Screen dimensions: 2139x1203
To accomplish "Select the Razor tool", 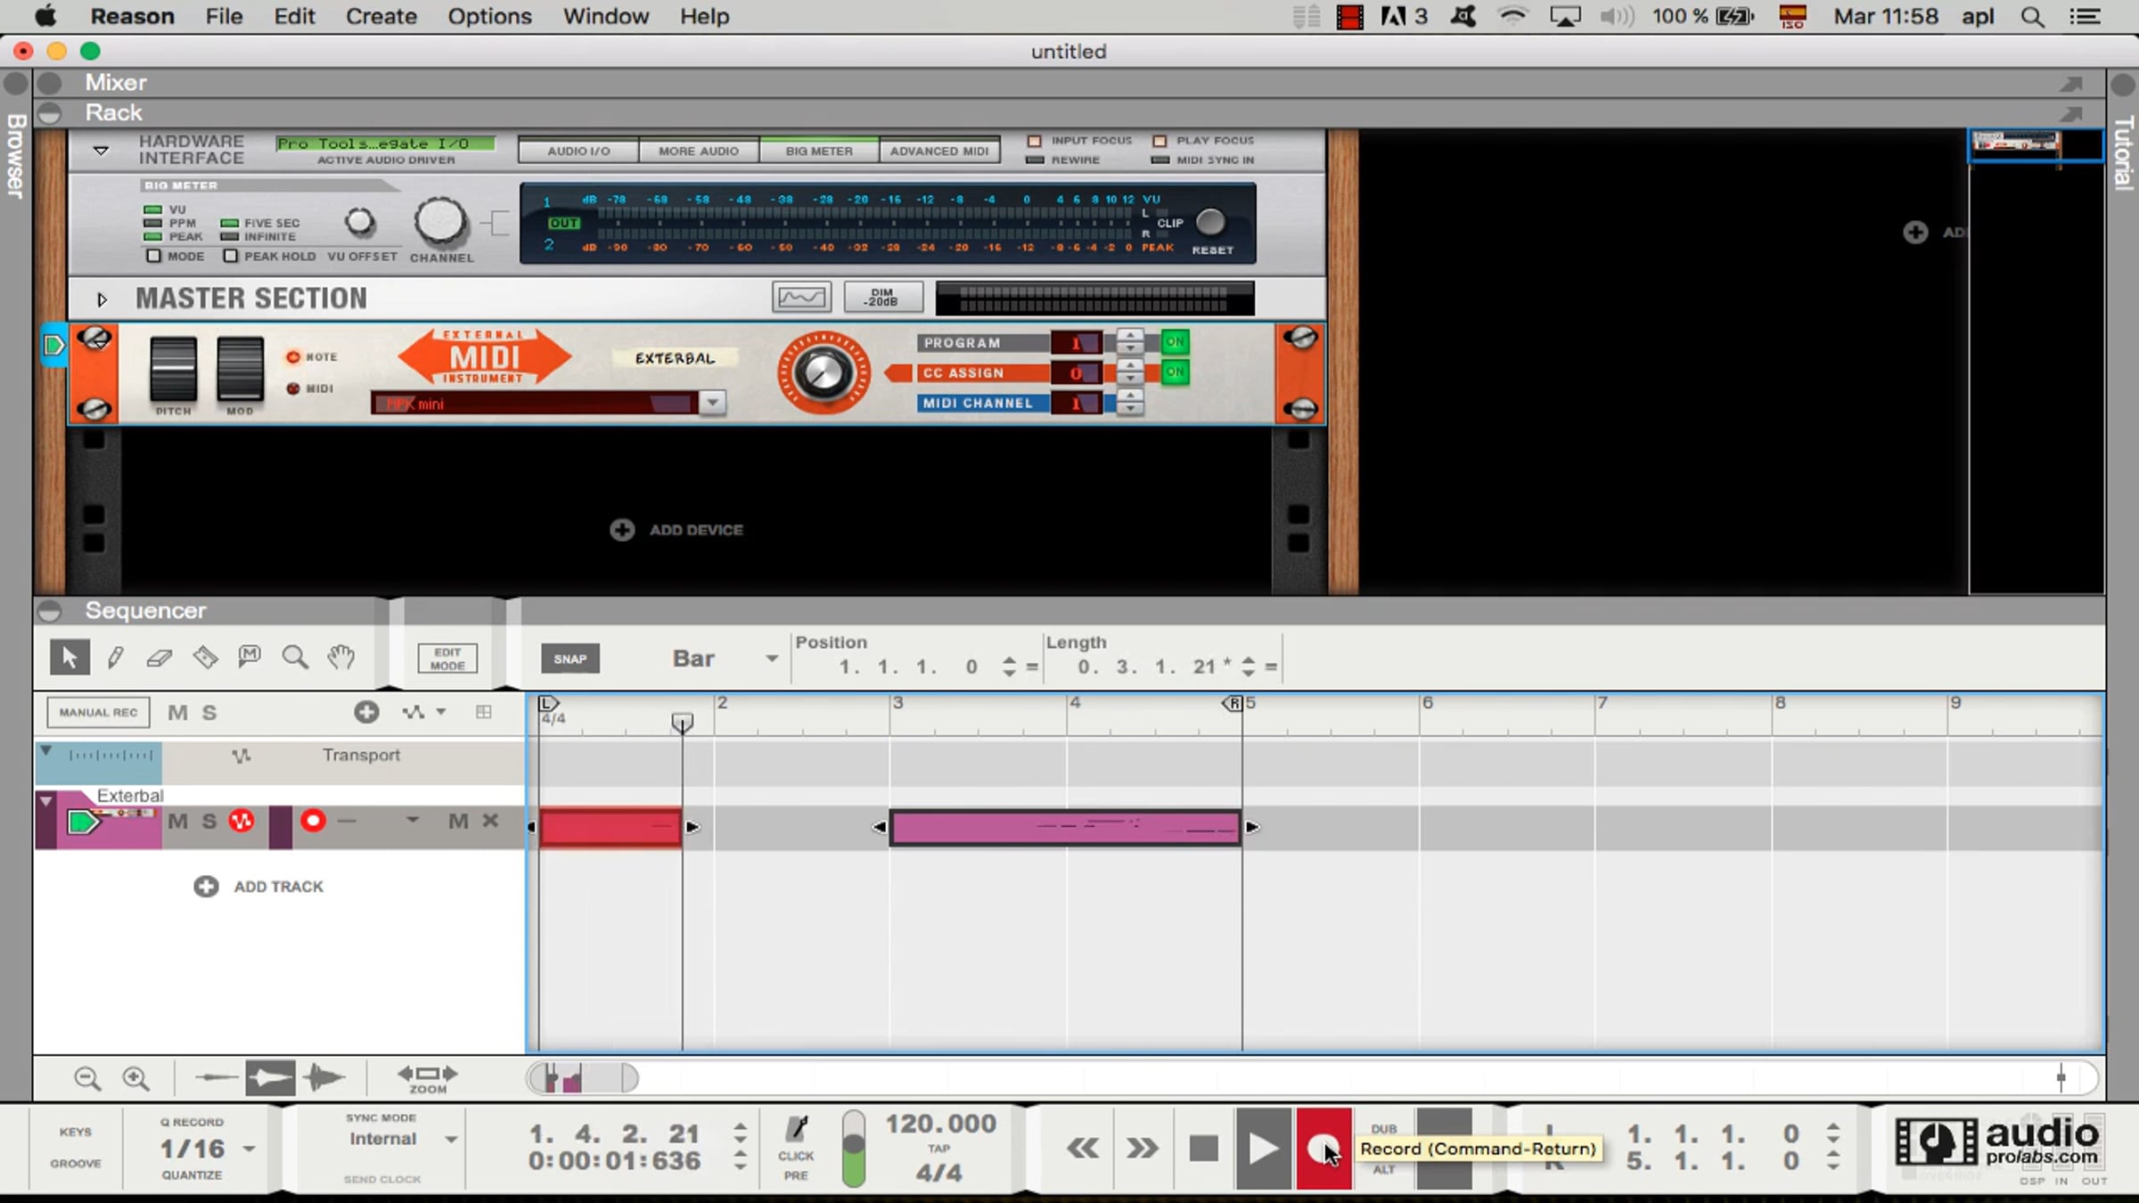I will 205,659.
